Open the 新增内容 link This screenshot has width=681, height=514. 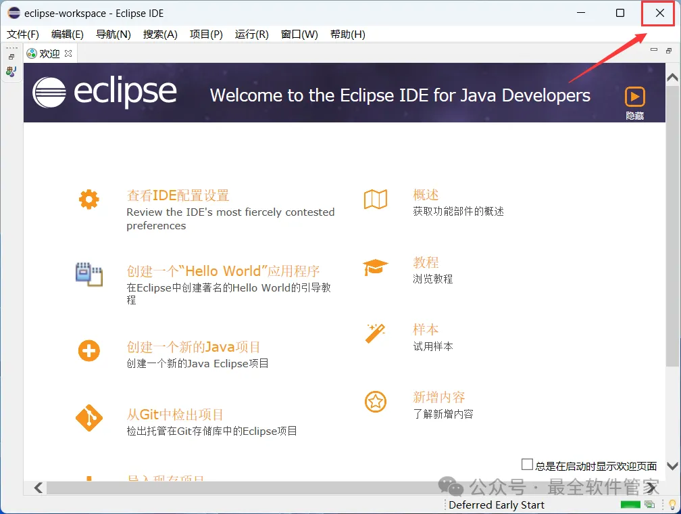pos(438,397)
